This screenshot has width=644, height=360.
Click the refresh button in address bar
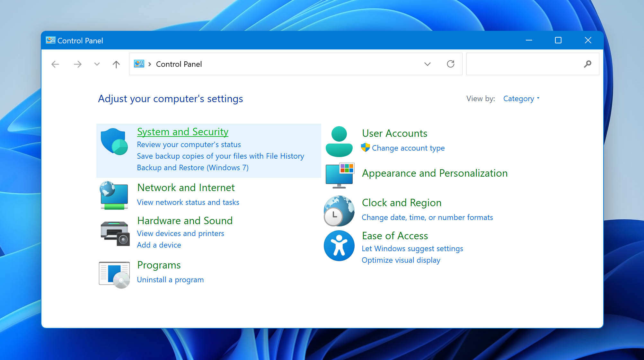click(x=451, y=64)
